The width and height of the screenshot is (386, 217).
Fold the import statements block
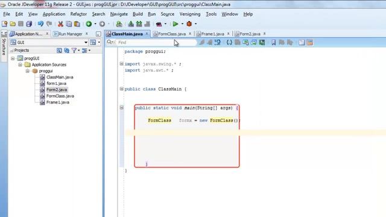coord(121,64)
